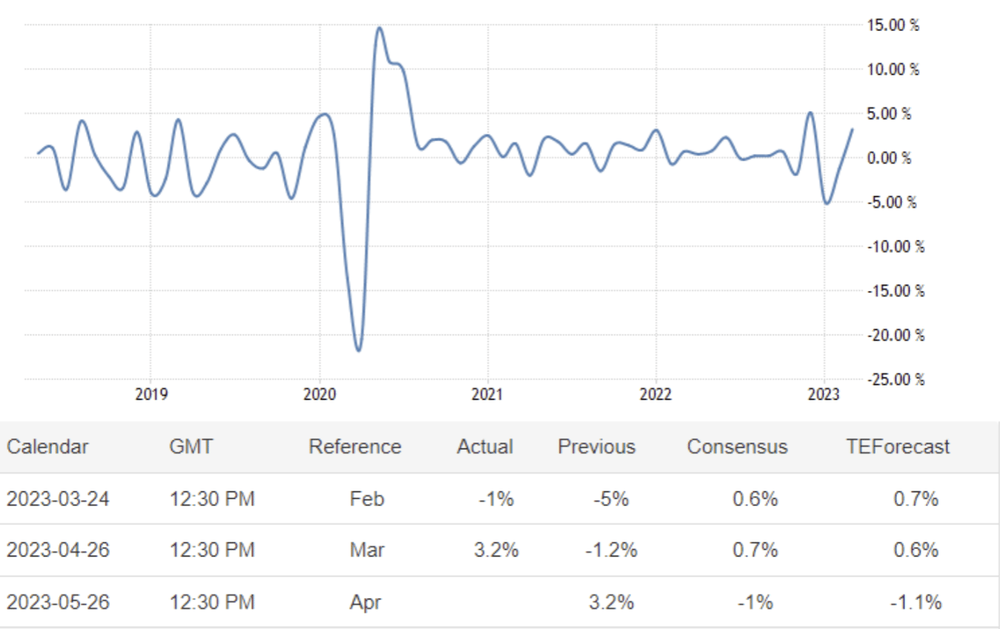The height and width of the screenshot is (629, 1000).
Task: Click the 15.00 % y-axis label
Action: pos(893,25)
